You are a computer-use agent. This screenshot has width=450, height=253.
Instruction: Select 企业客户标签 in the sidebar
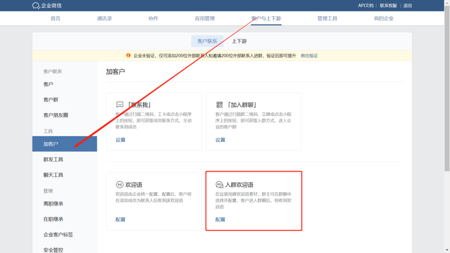click(x=58, y=235)
